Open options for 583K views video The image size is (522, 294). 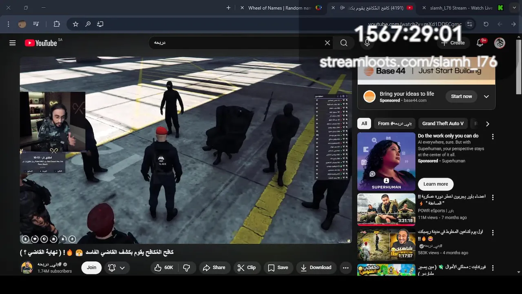click(x=493, y=233)
